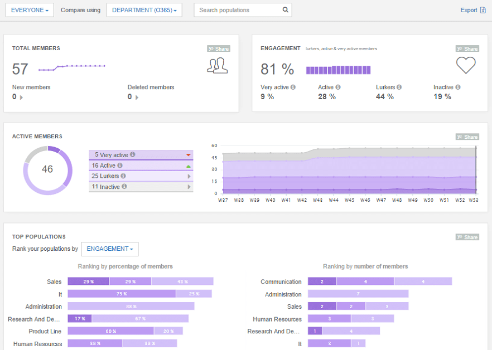Click the engagement heart icon

tap(466, 65)
